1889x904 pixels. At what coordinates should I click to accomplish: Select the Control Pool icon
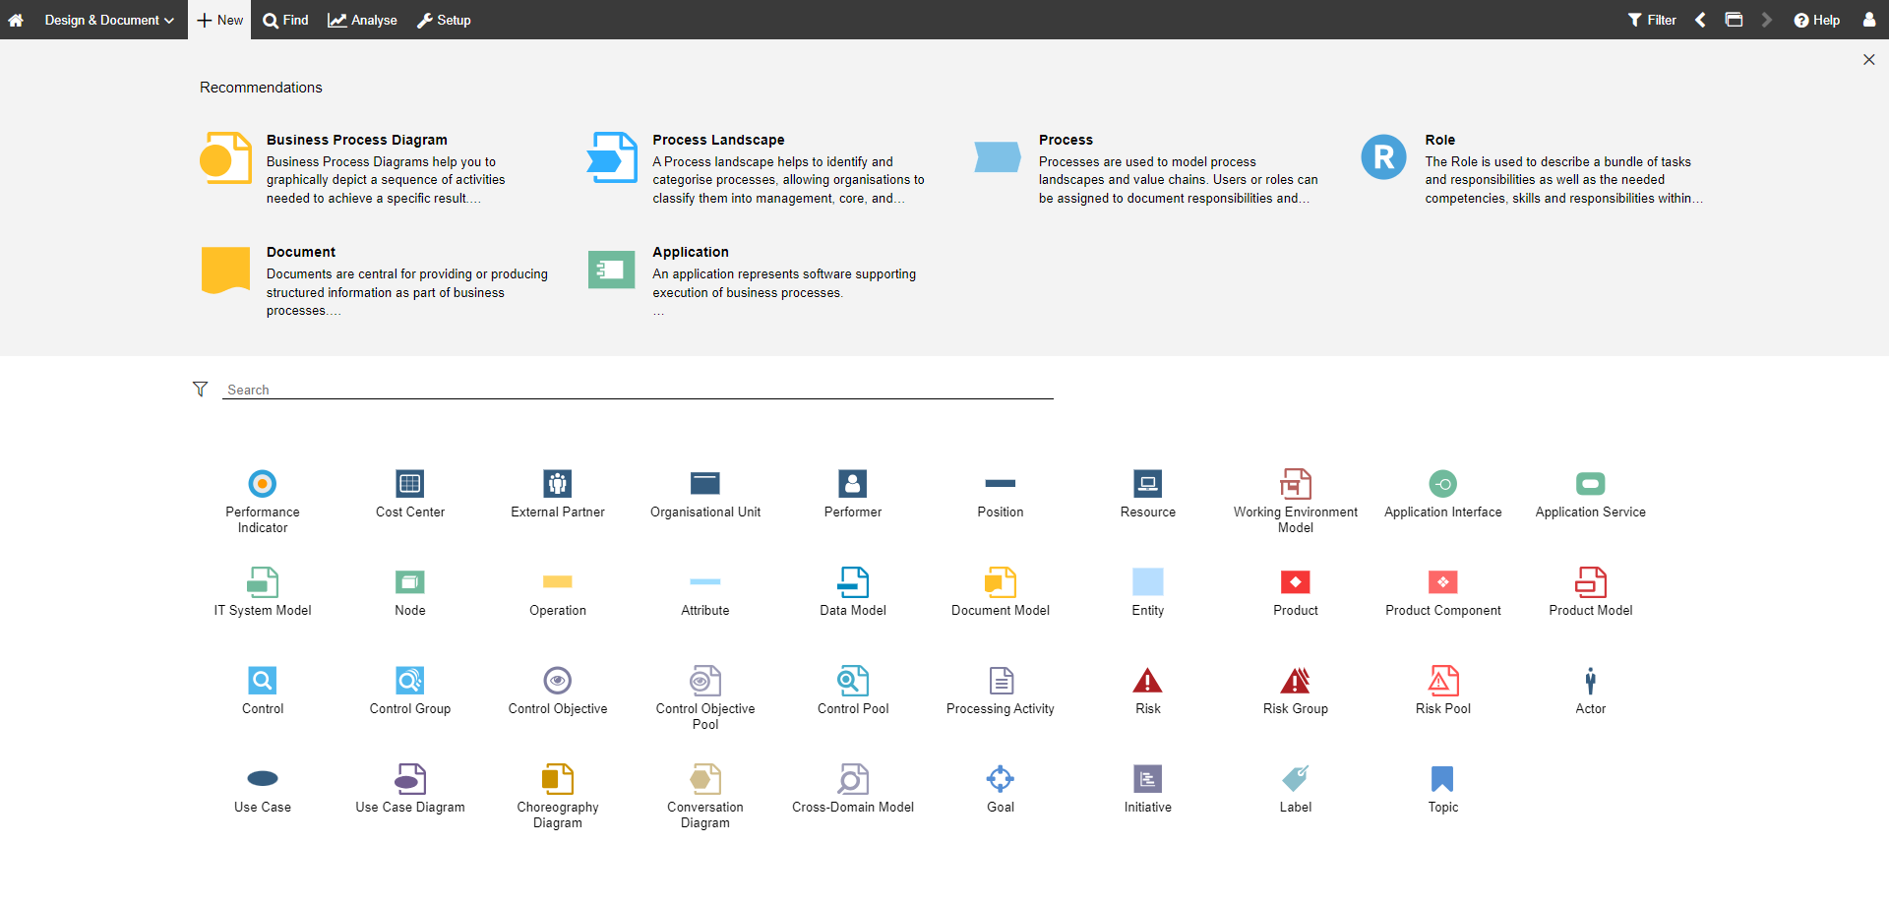(x=853, y=680)
